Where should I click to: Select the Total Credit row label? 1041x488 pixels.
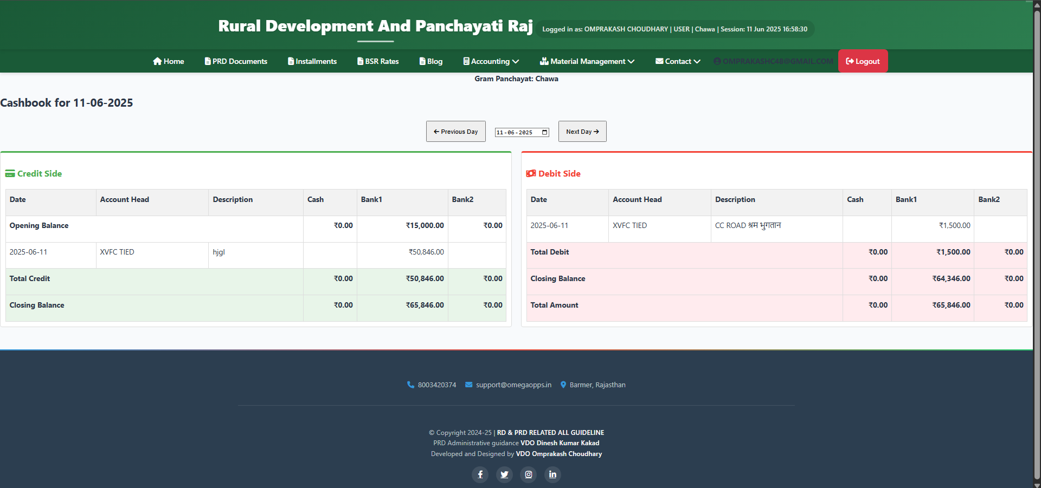[30, 279]
